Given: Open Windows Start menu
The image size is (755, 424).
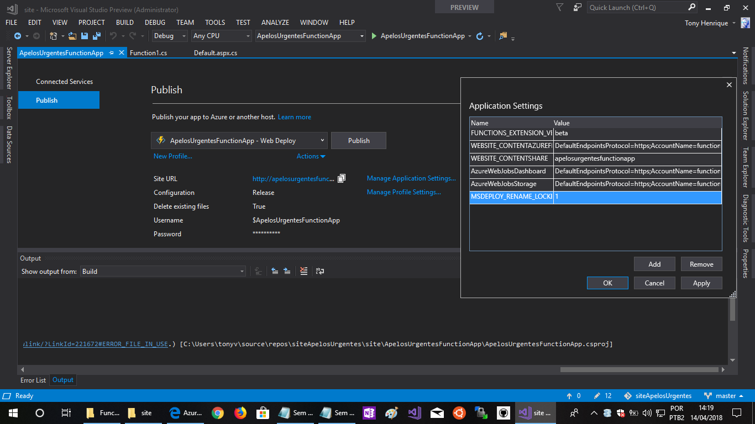Looking at the screenshot, I should point(13,412).
